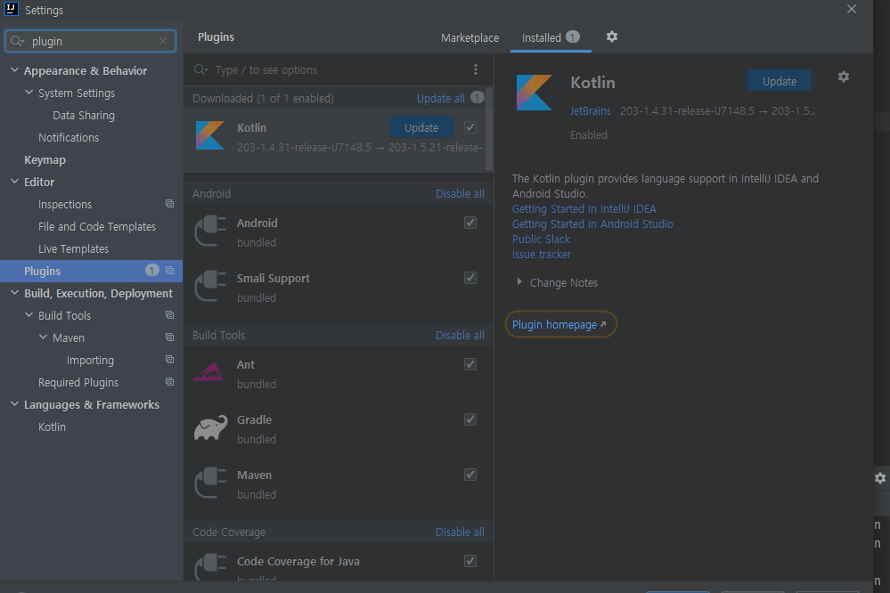890x593 pixels.
Task: Select Kotlin under Languages & Frameworks
Action: coord(52,427)
